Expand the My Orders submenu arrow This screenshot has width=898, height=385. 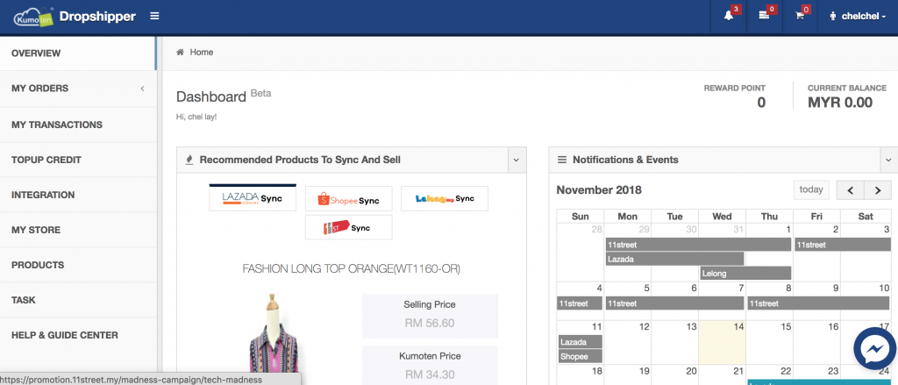[x=143, y=89]
